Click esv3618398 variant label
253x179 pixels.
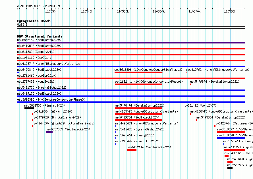235,135
